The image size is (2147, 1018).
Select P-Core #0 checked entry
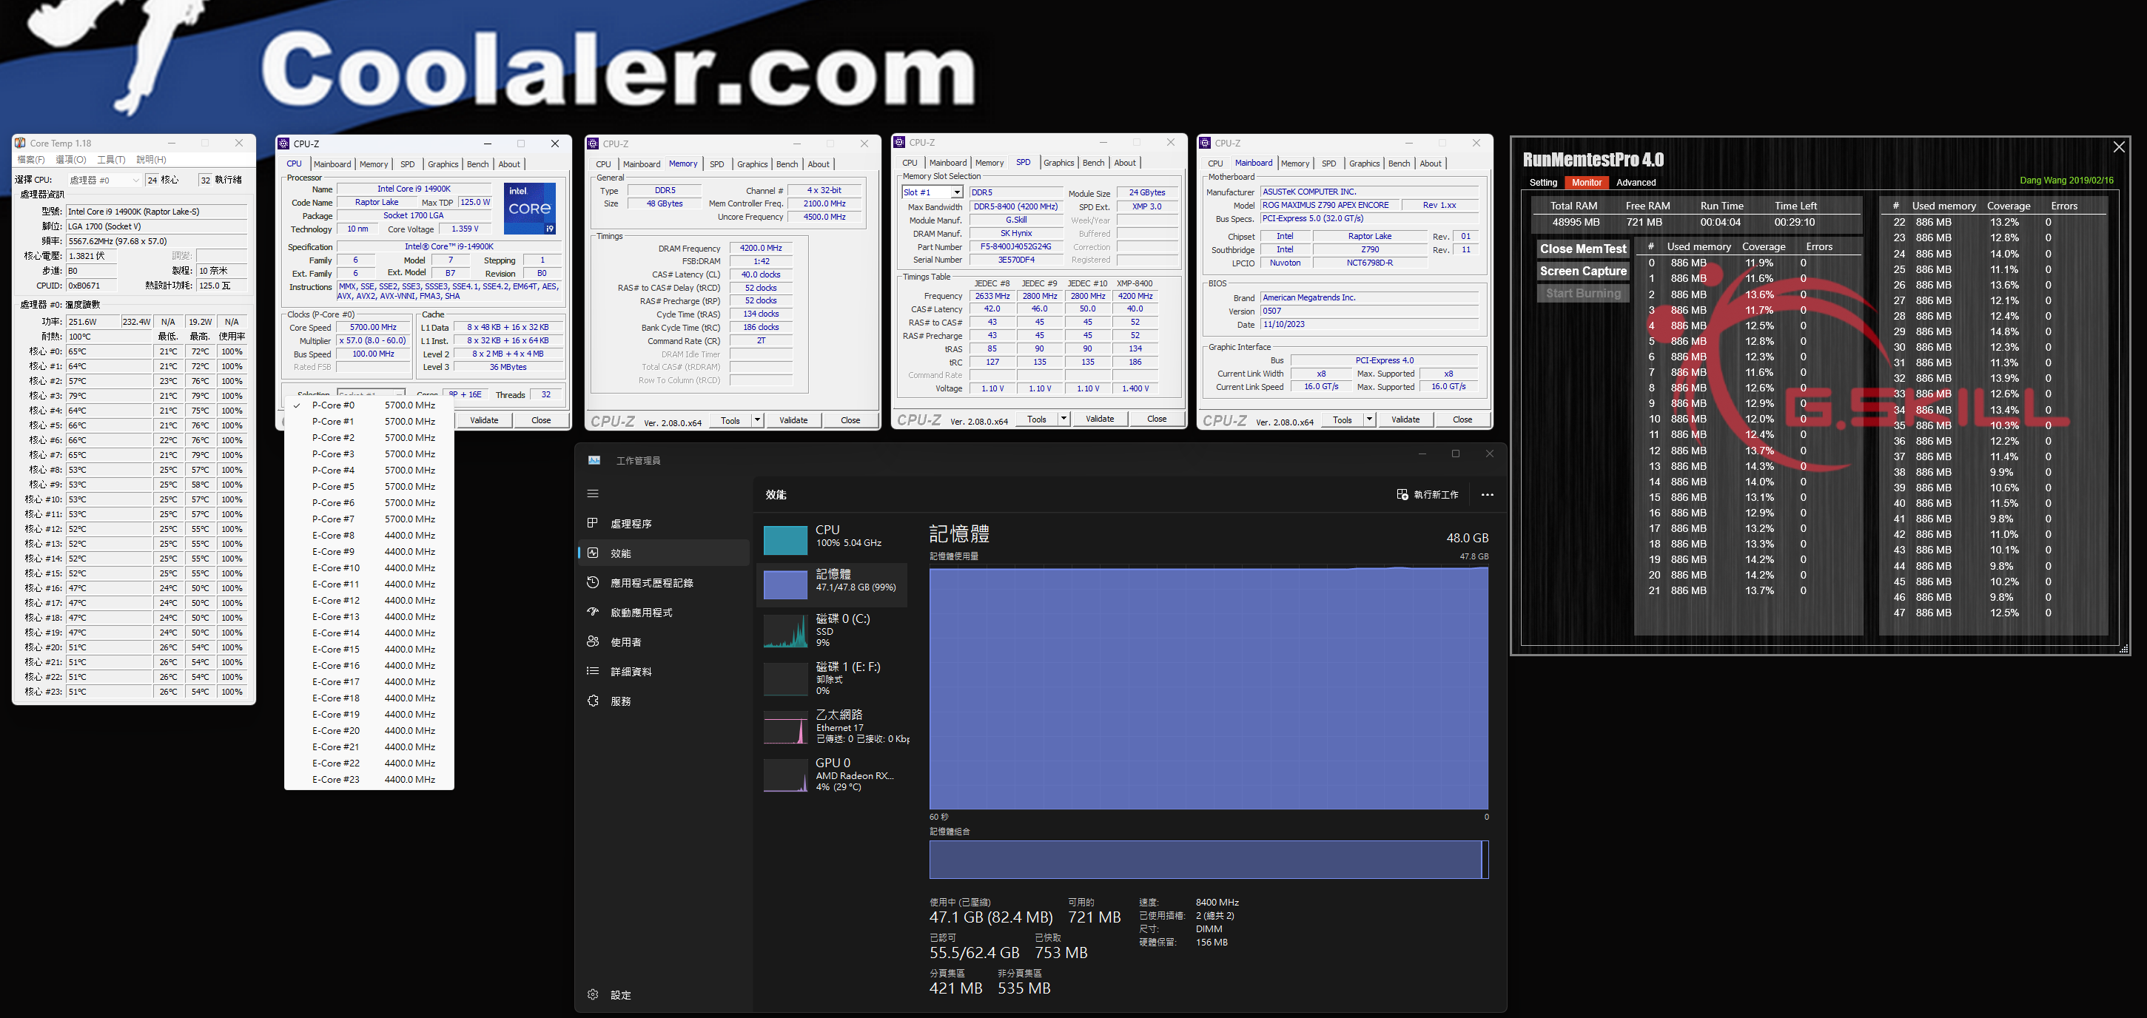[369, 405]
